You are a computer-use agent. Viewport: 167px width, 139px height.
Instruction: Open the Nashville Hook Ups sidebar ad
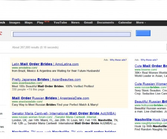(x=151, y=120)
